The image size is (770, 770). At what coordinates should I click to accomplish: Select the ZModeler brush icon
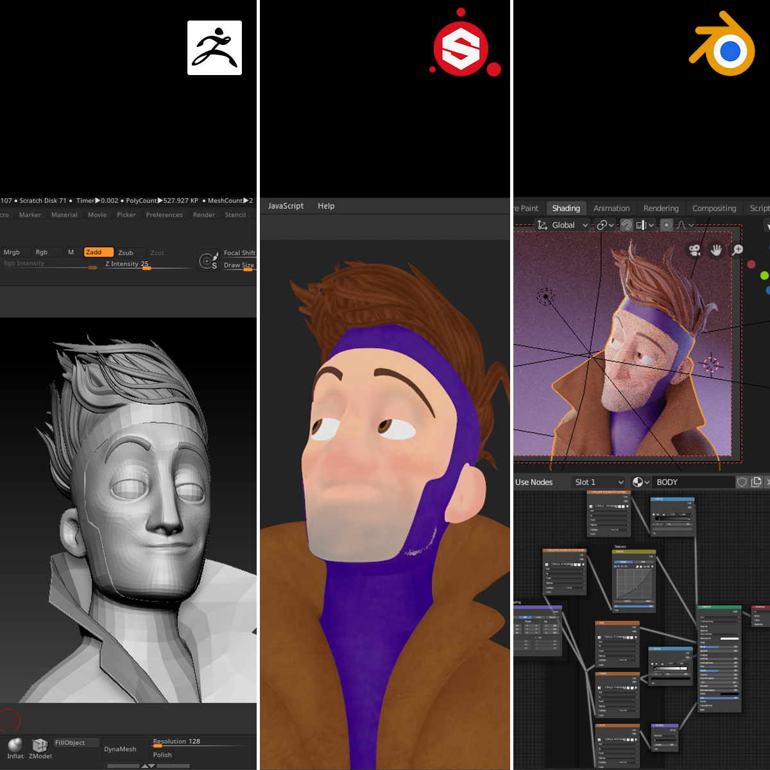pos(40,746)
